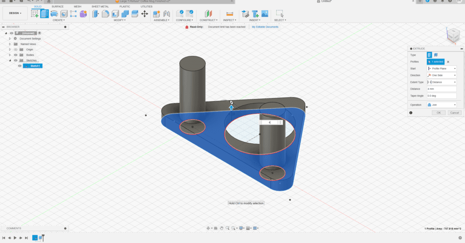Switch to the Plastic tab
Image resolution: width=465 pixels, height=243 pixels.
pos(124,6)
